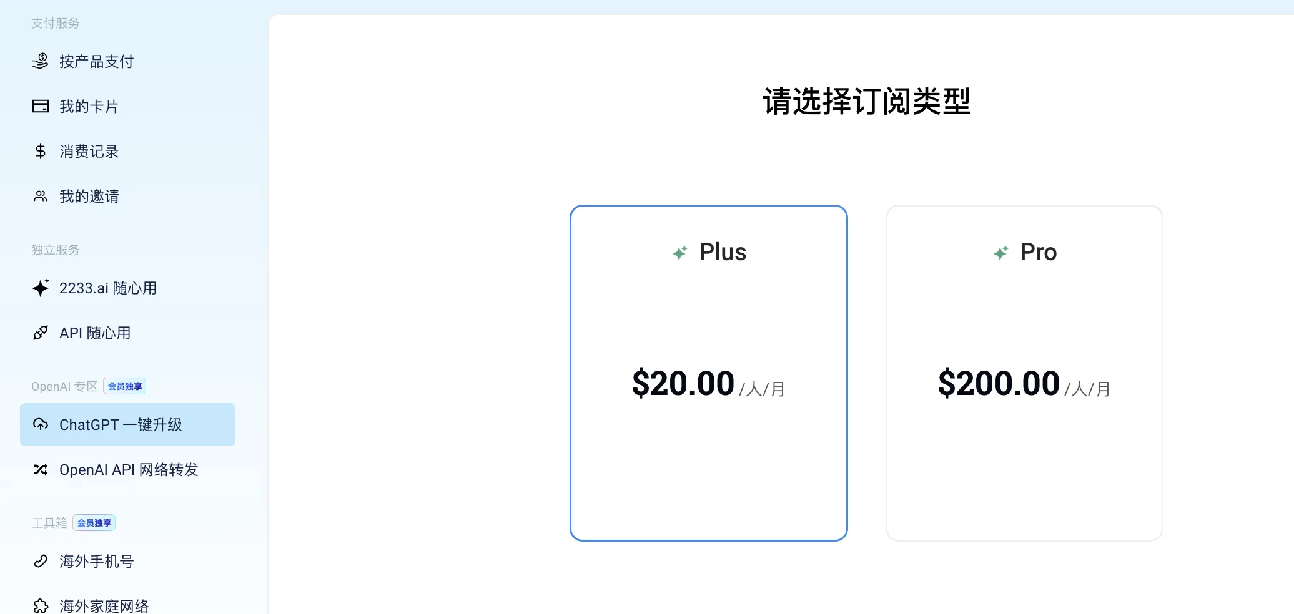Open 消费记录 via the dollar icon
1294x614 pixels.
click(x=40, y=151)
